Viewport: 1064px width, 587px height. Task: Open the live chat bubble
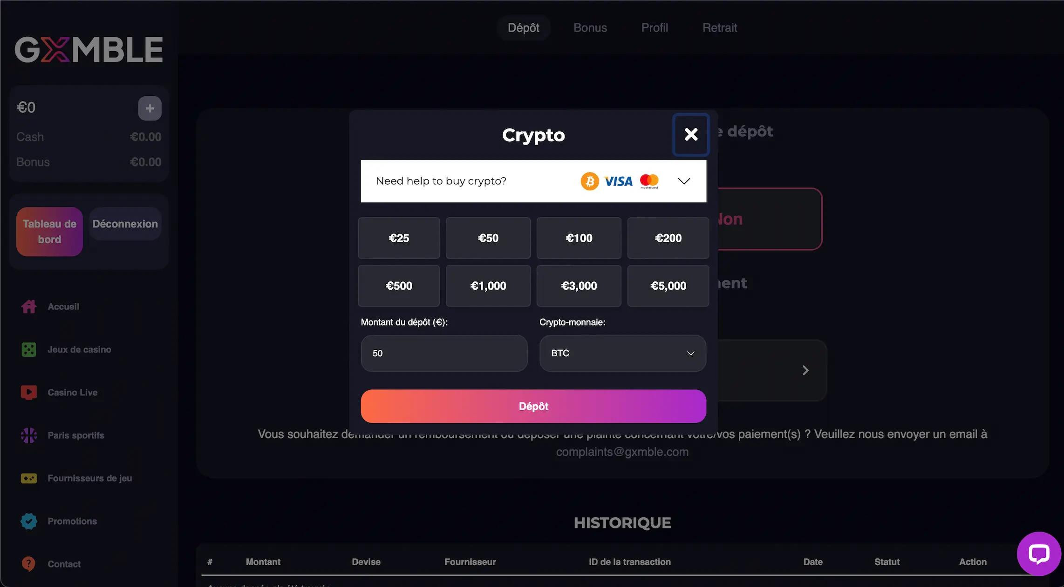[1039, 554]
